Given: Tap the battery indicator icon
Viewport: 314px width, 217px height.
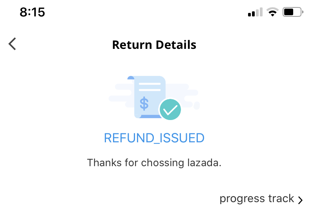Looking at the screenshot, I should tap(292, 13).
